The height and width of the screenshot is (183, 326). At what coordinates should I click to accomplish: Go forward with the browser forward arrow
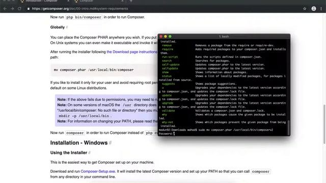click(12, 9)
